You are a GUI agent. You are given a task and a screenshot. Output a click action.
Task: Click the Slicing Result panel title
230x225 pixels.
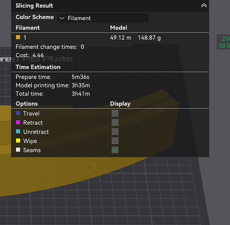pyautogui.click(x=34, y=6)
